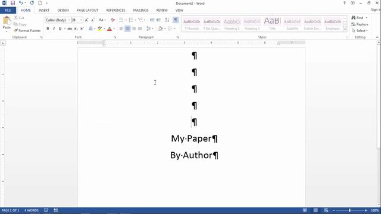Viewport: 381px width, 214px height.
Task: Switch to Read Mode view
Action: pyautogui.click(x=305, y=210)
